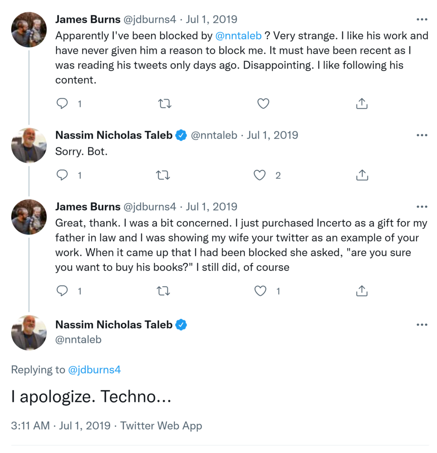Open the Twitter Web App source link
437x453 pixels.
point(161,426)
